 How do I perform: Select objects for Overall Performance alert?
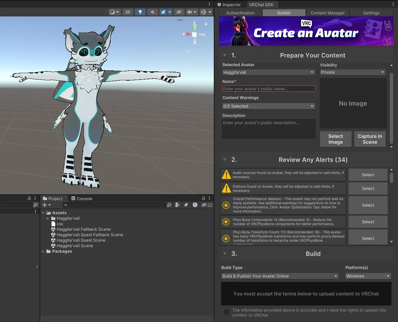point(368,205)
